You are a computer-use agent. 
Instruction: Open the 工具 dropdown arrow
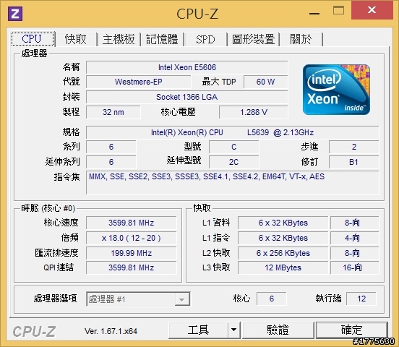pyautogui.click(x=233, y=330)
